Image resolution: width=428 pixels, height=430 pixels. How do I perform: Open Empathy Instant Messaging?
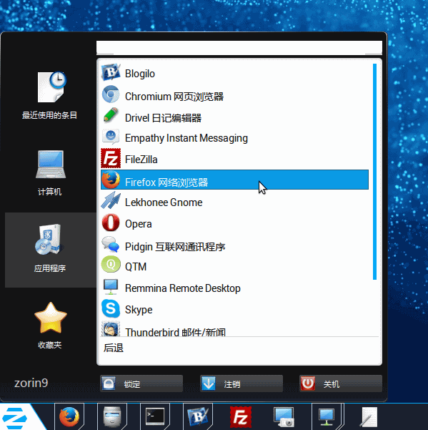234,137
